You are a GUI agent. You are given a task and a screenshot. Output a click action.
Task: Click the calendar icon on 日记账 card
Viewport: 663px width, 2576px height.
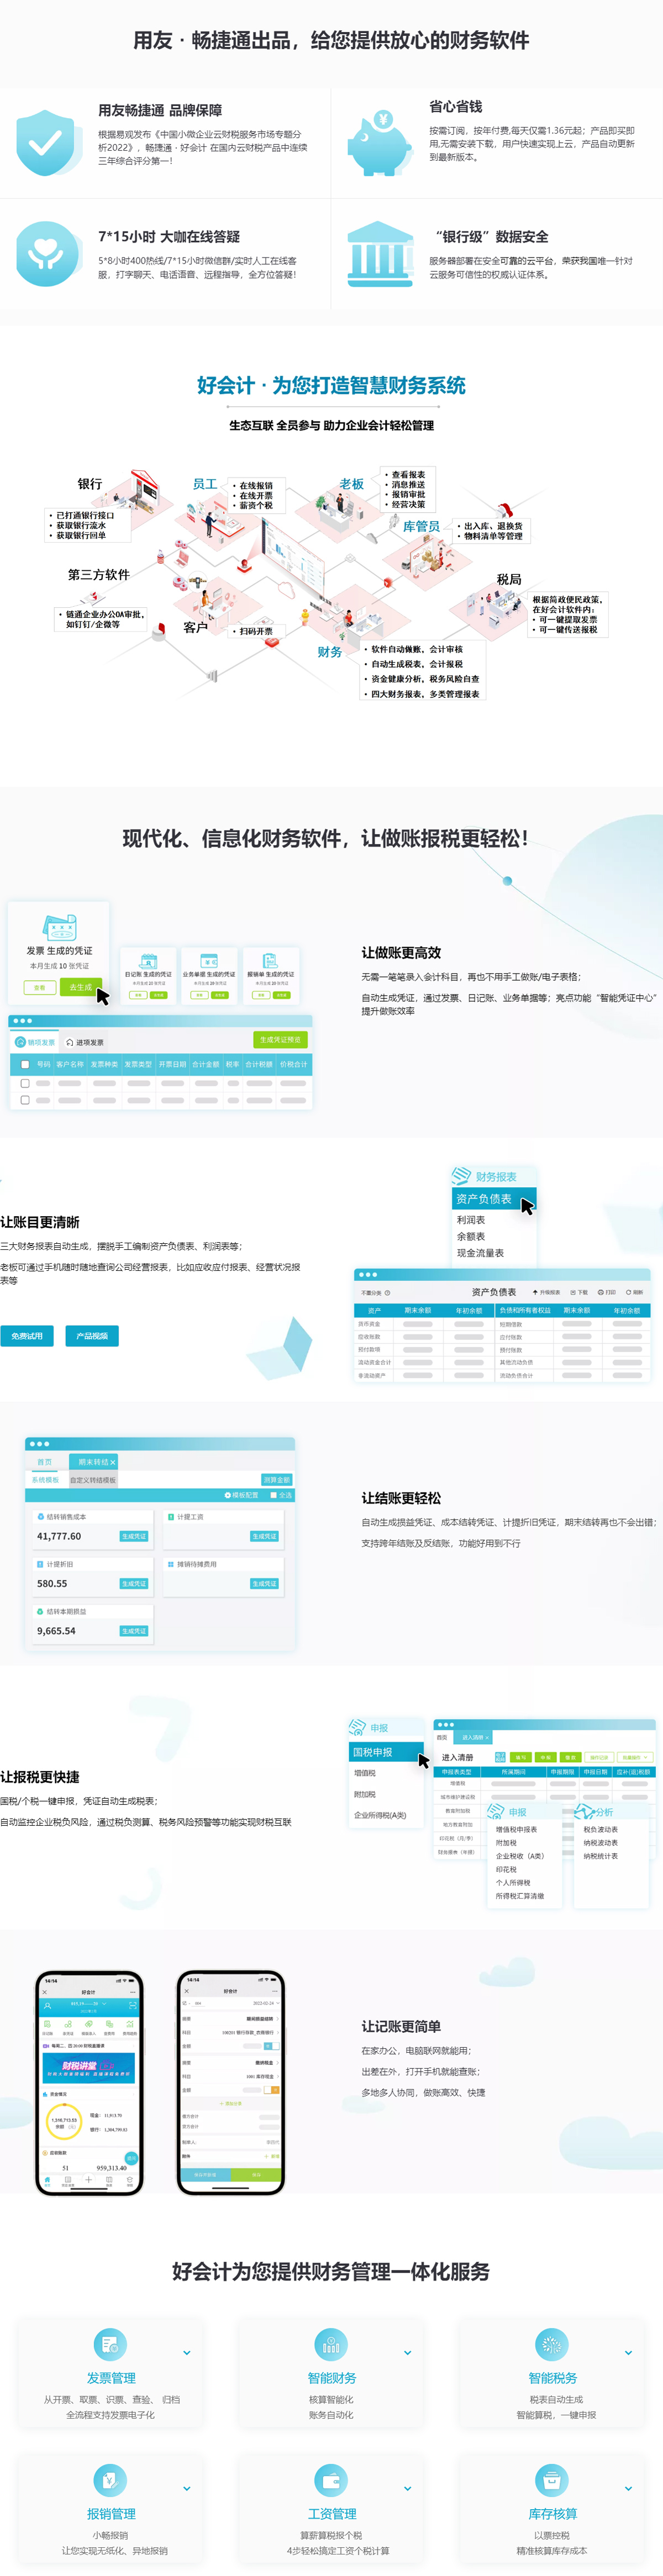click(x=148, y=961)
